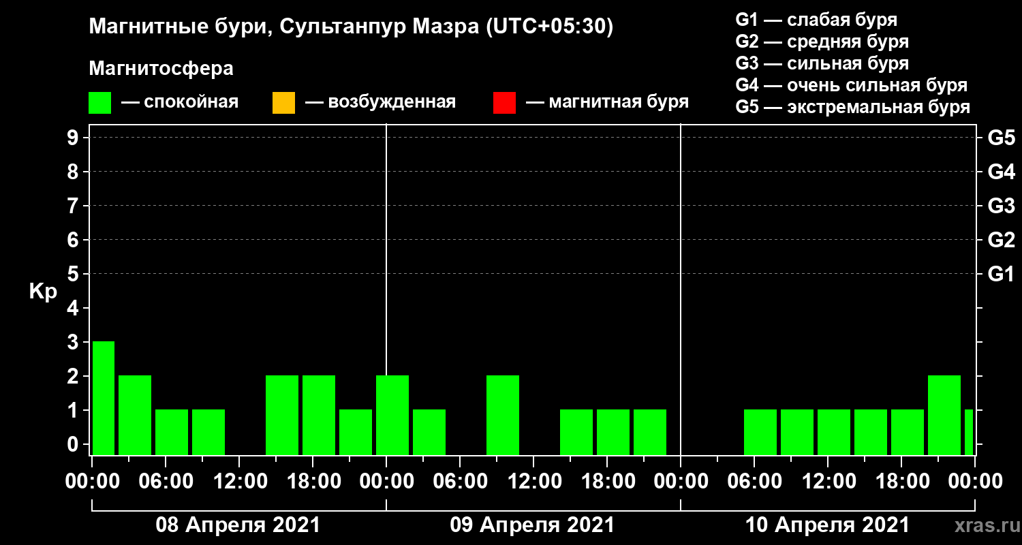1022x545 pixels.
Task: Click the 'G2 — средняя буря' legend line
Action: [822, 42]
